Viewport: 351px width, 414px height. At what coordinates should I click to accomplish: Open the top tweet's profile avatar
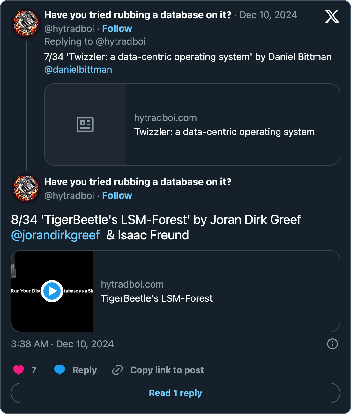tap(26, 23)
